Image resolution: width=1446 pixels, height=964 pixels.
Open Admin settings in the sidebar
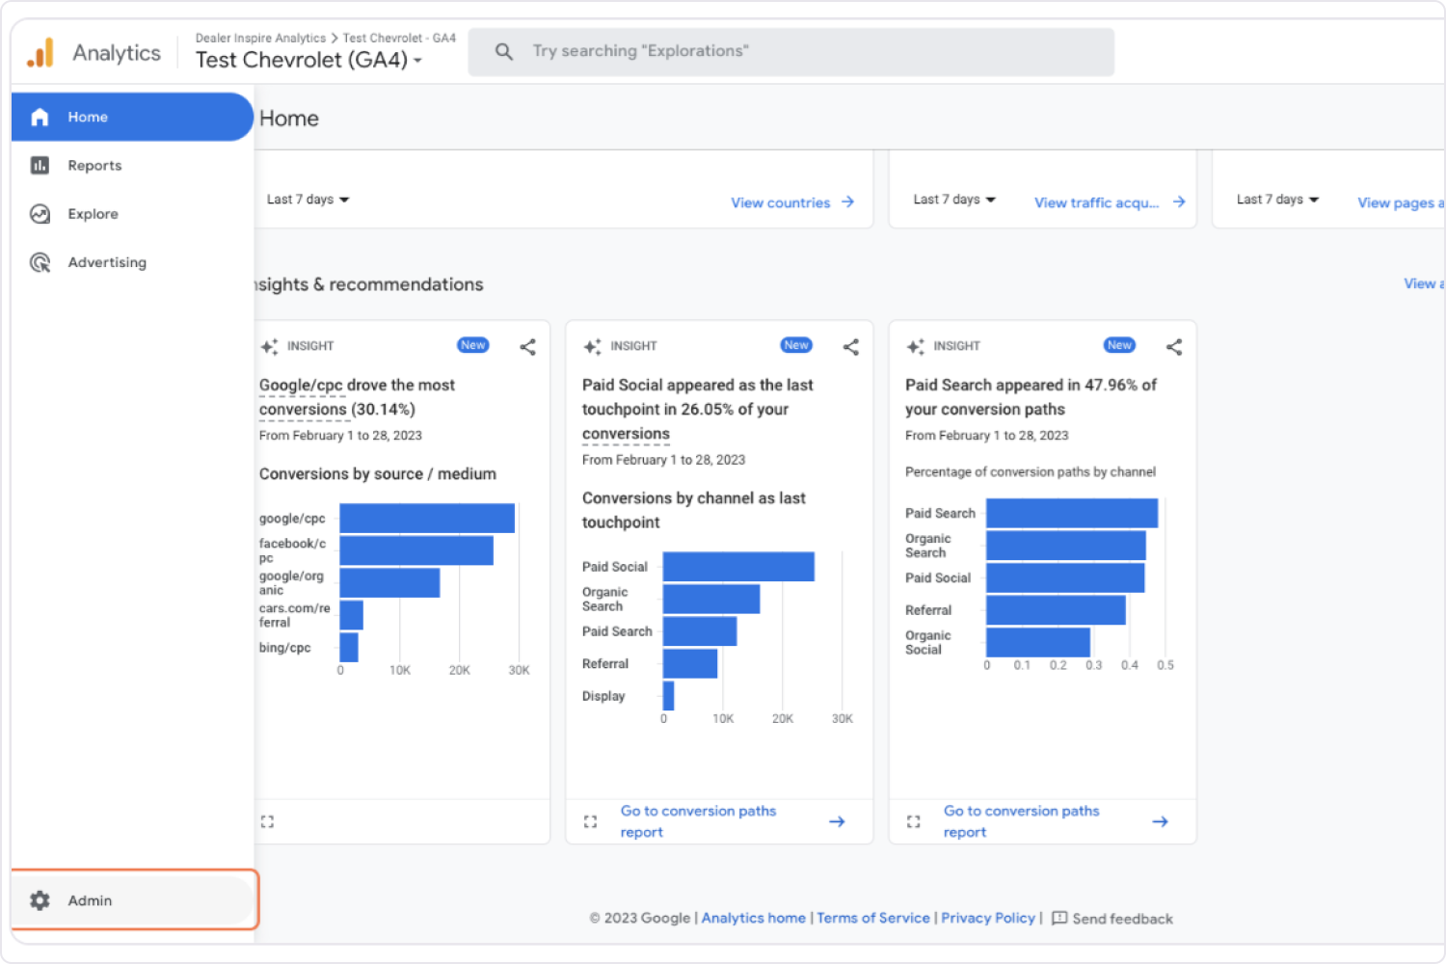click(134, 900)
